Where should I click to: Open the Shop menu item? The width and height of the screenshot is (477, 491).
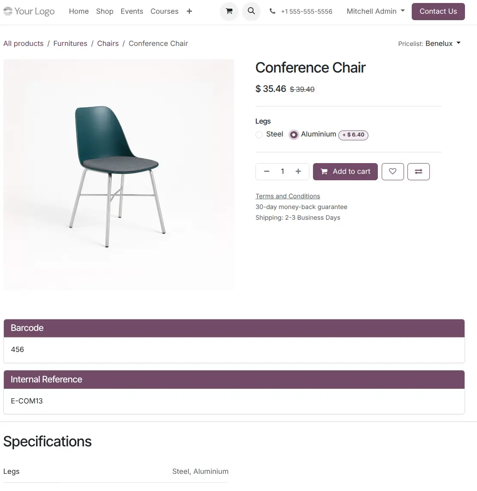[105, 11]
